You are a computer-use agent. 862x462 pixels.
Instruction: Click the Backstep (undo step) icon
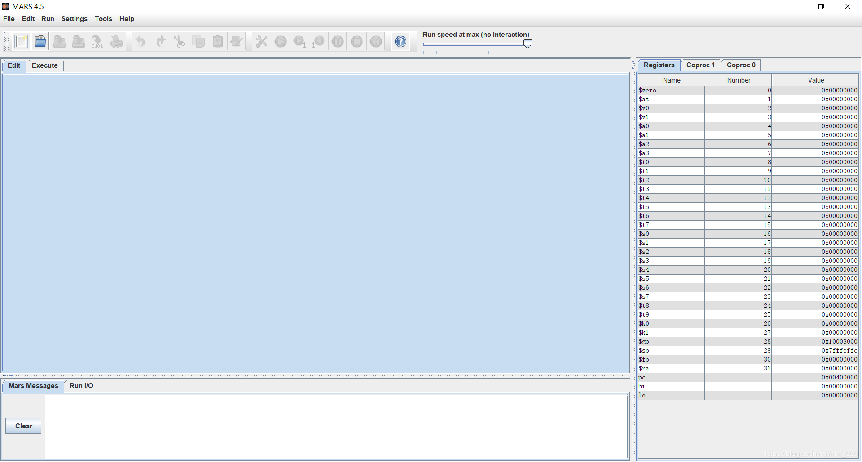click(x=319, y=42)
